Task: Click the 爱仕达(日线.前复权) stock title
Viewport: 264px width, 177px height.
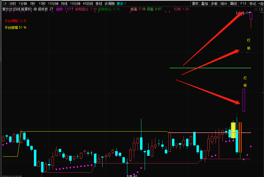Action: pyautogui.click(x=17, y=9)
